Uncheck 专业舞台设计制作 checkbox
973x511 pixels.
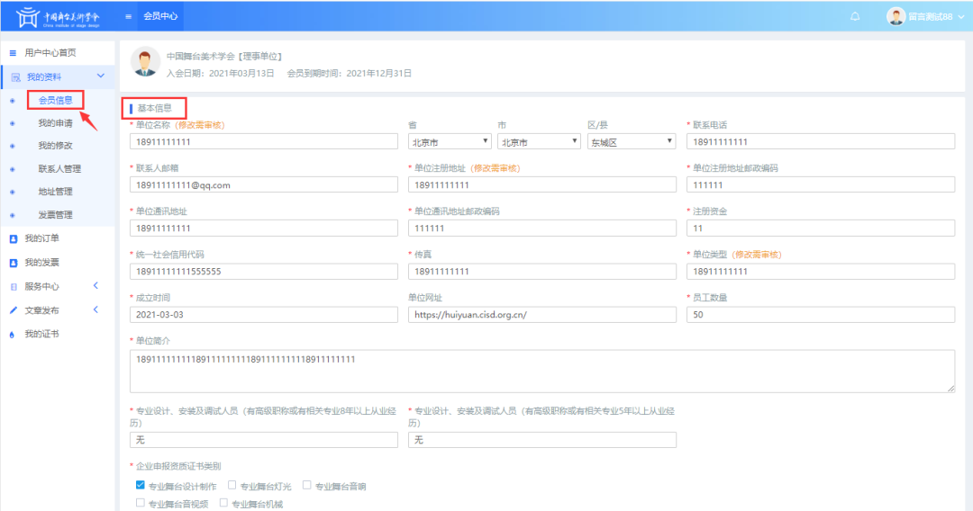(141, 485)
